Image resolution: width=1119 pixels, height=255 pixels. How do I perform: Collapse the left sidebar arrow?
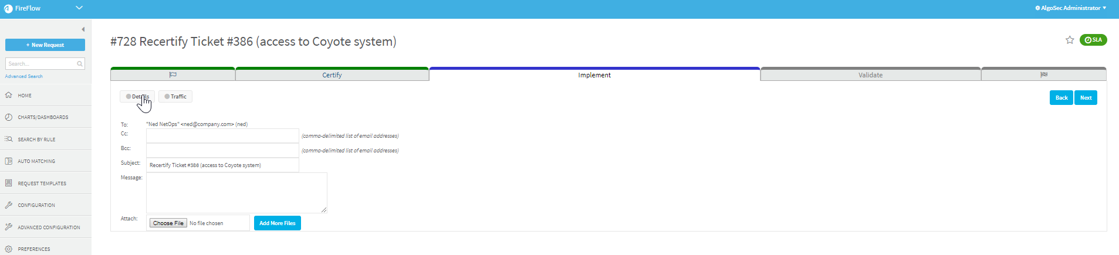(83, 29)
